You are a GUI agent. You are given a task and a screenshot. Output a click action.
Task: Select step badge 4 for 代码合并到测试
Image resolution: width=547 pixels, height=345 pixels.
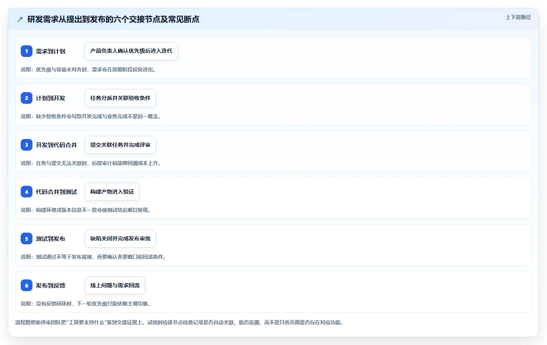[x=27, y=192]
